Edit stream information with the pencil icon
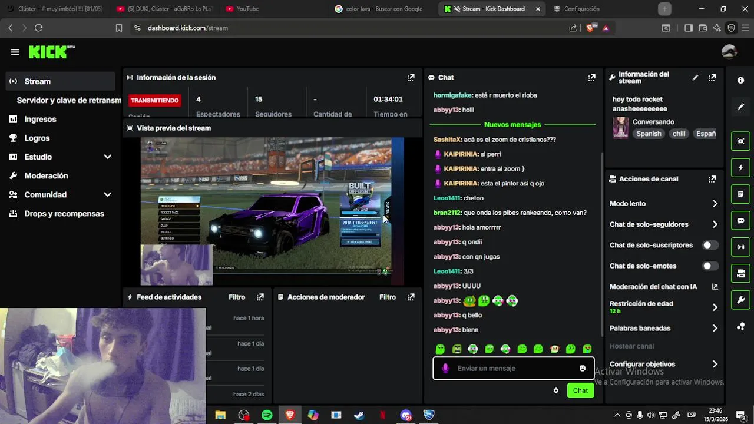 pos(695,77)
